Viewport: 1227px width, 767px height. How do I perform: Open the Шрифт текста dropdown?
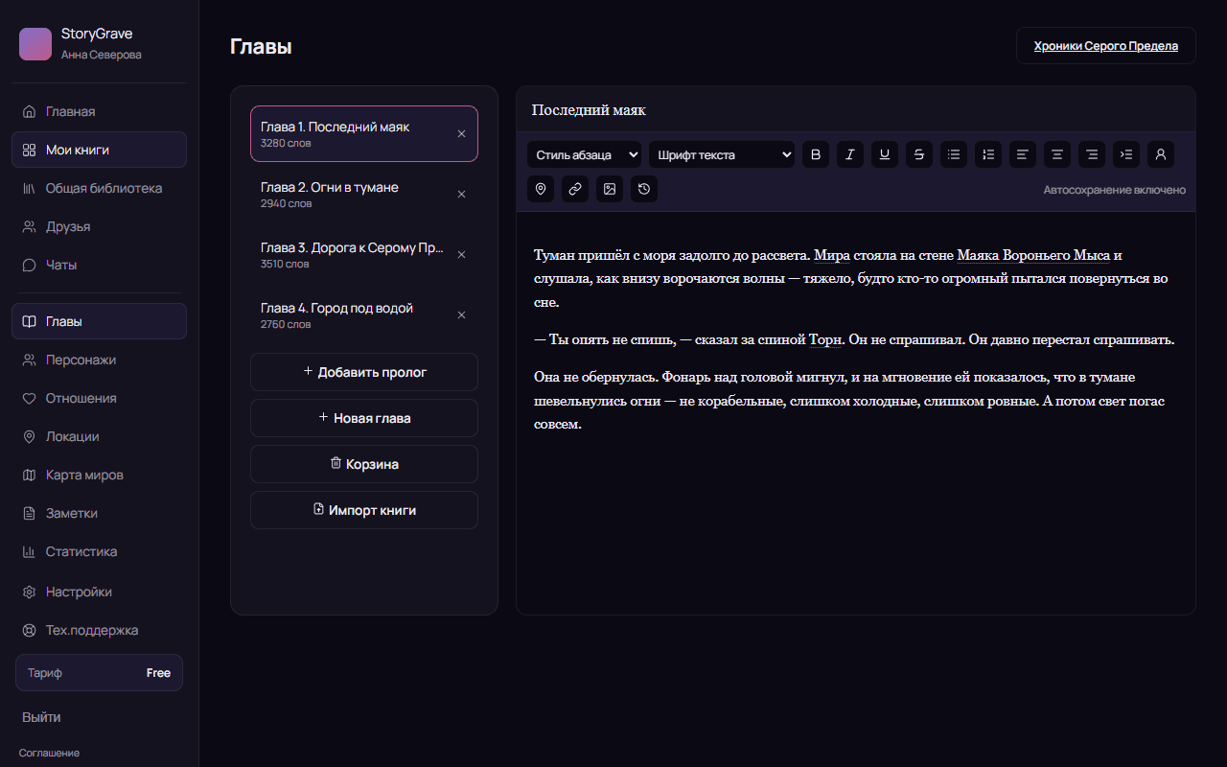click(x=722, y=154)
